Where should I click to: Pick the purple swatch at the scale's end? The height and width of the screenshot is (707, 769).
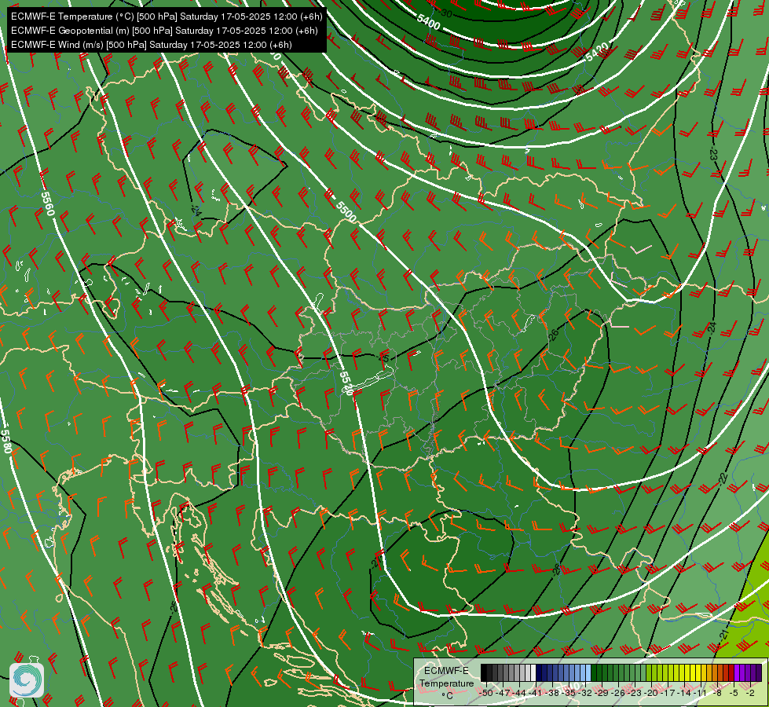click(759, 672)
